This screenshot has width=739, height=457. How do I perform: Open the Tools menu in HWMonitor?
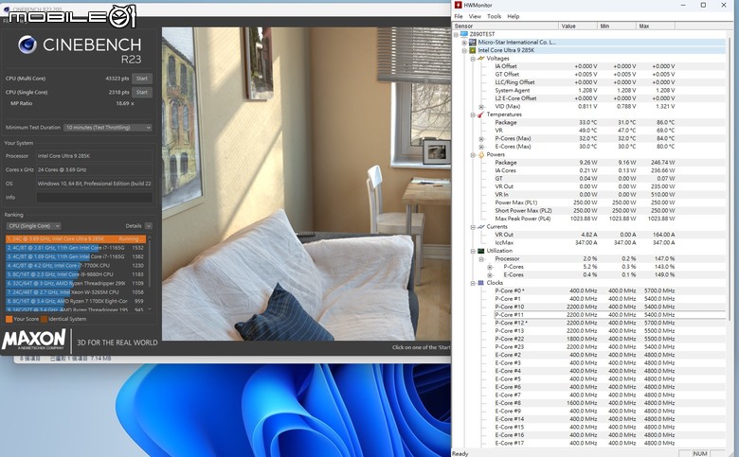pyautogui.click(x=494, y=16)
